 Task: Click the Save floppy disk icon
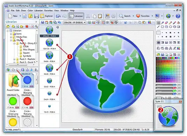point(36,16)
